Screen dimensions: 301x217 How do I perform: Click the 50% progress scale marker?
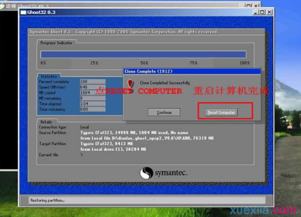(x=144, y=63)
